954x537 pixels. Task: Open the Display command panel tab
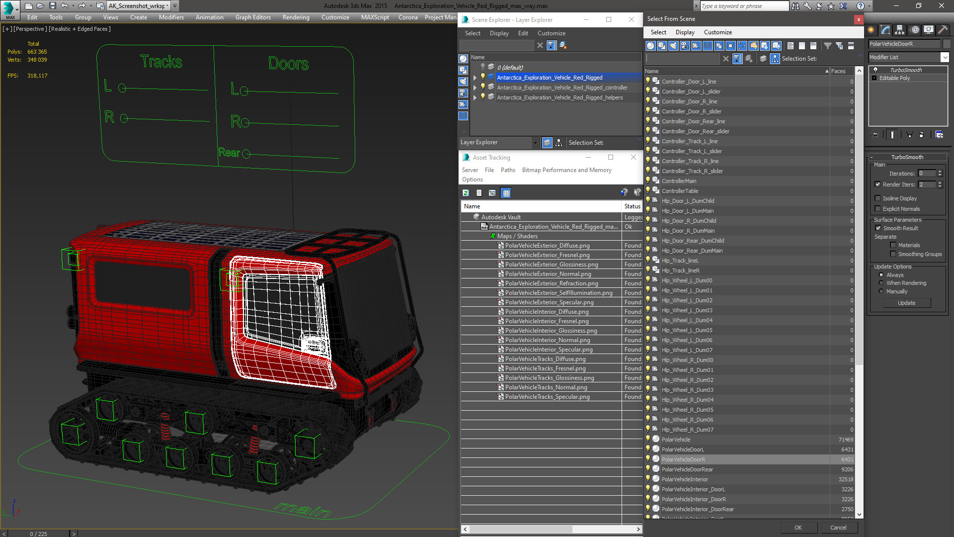tap(928, 30)
